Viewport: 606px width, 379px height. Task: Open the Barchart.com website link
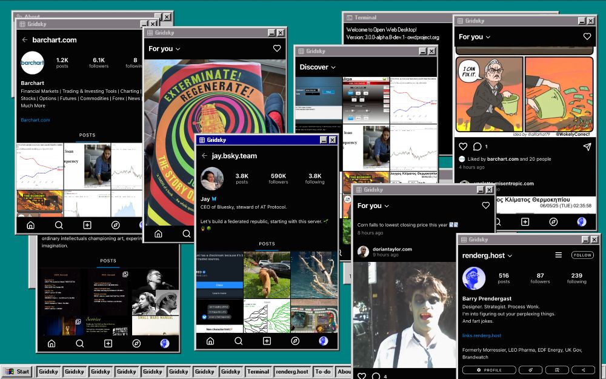[x=35, y=120]
